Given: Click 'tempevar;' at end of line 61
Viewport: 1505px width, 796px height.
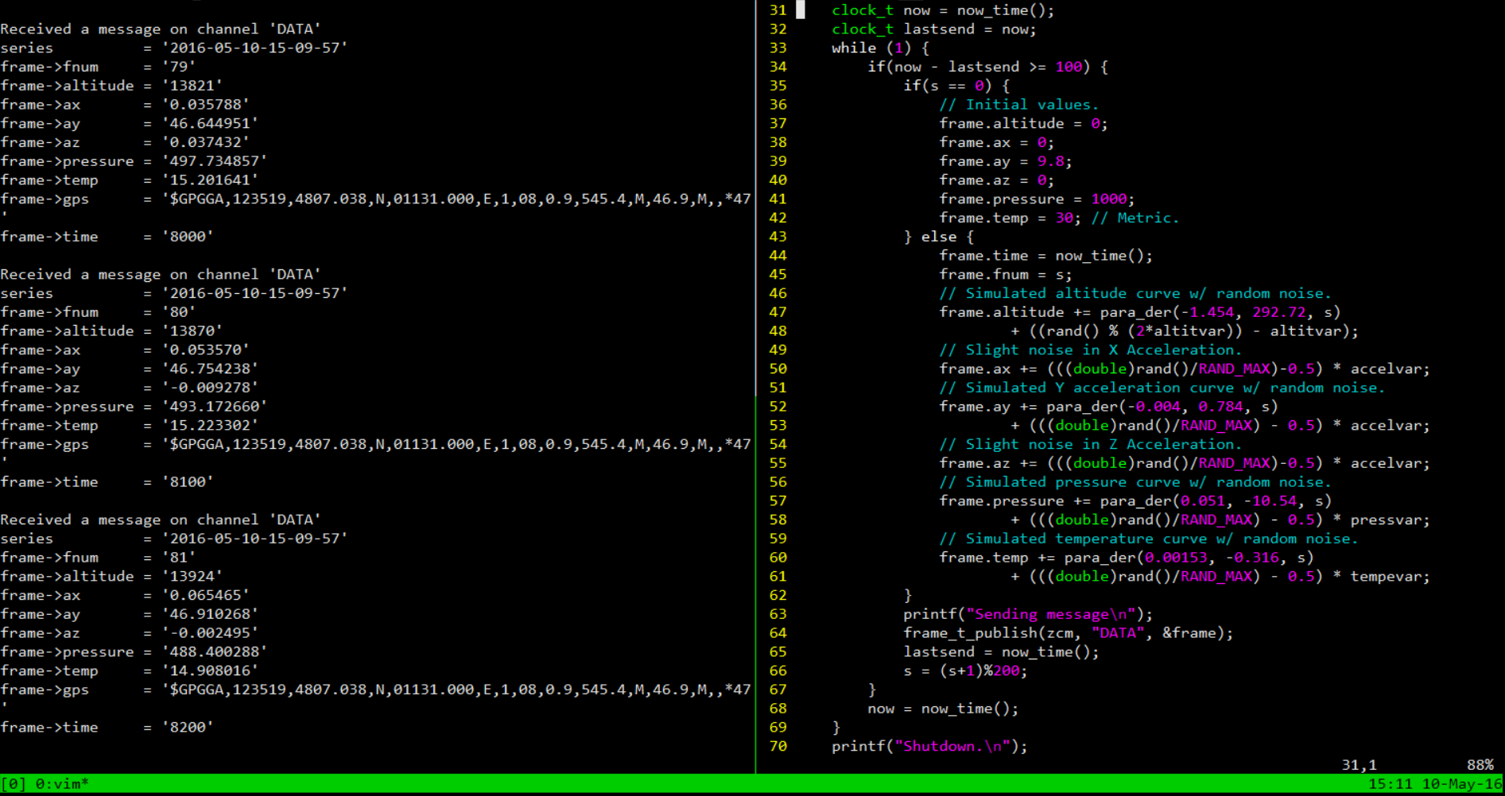Looking at the screenshot, I should [1390, 577].
